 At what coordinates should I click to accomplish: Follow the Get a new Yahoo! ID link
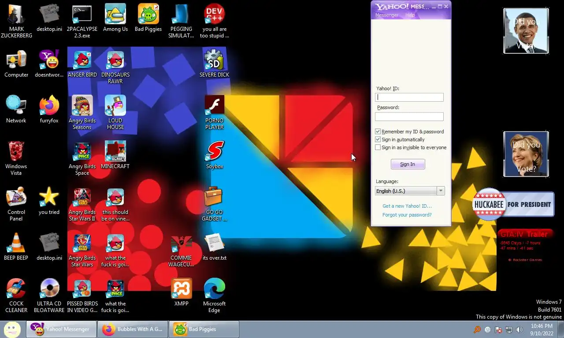point(407,206)
